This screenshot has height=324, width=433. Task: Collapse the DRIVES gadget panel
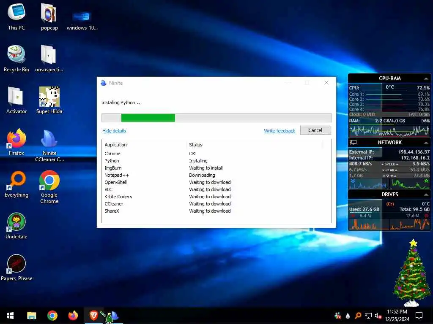[x=426, y=194]
